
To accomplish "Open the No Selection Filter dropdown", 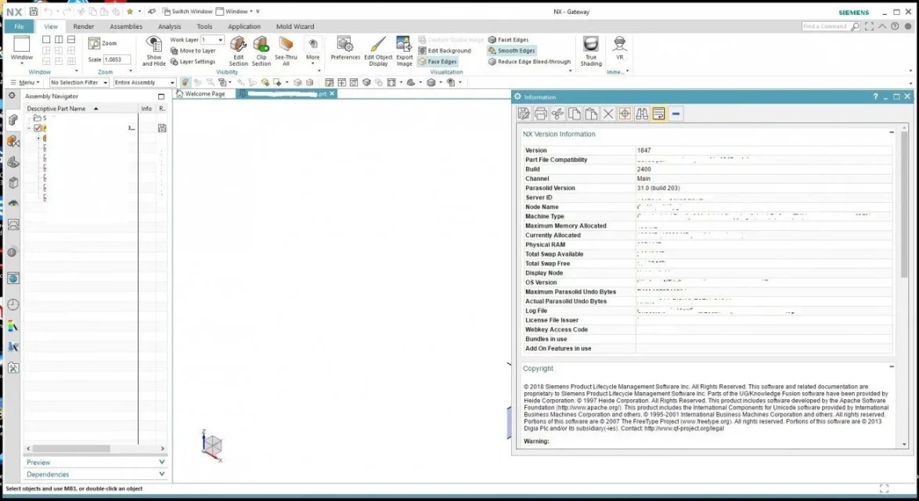I will [x=78, y=83].
